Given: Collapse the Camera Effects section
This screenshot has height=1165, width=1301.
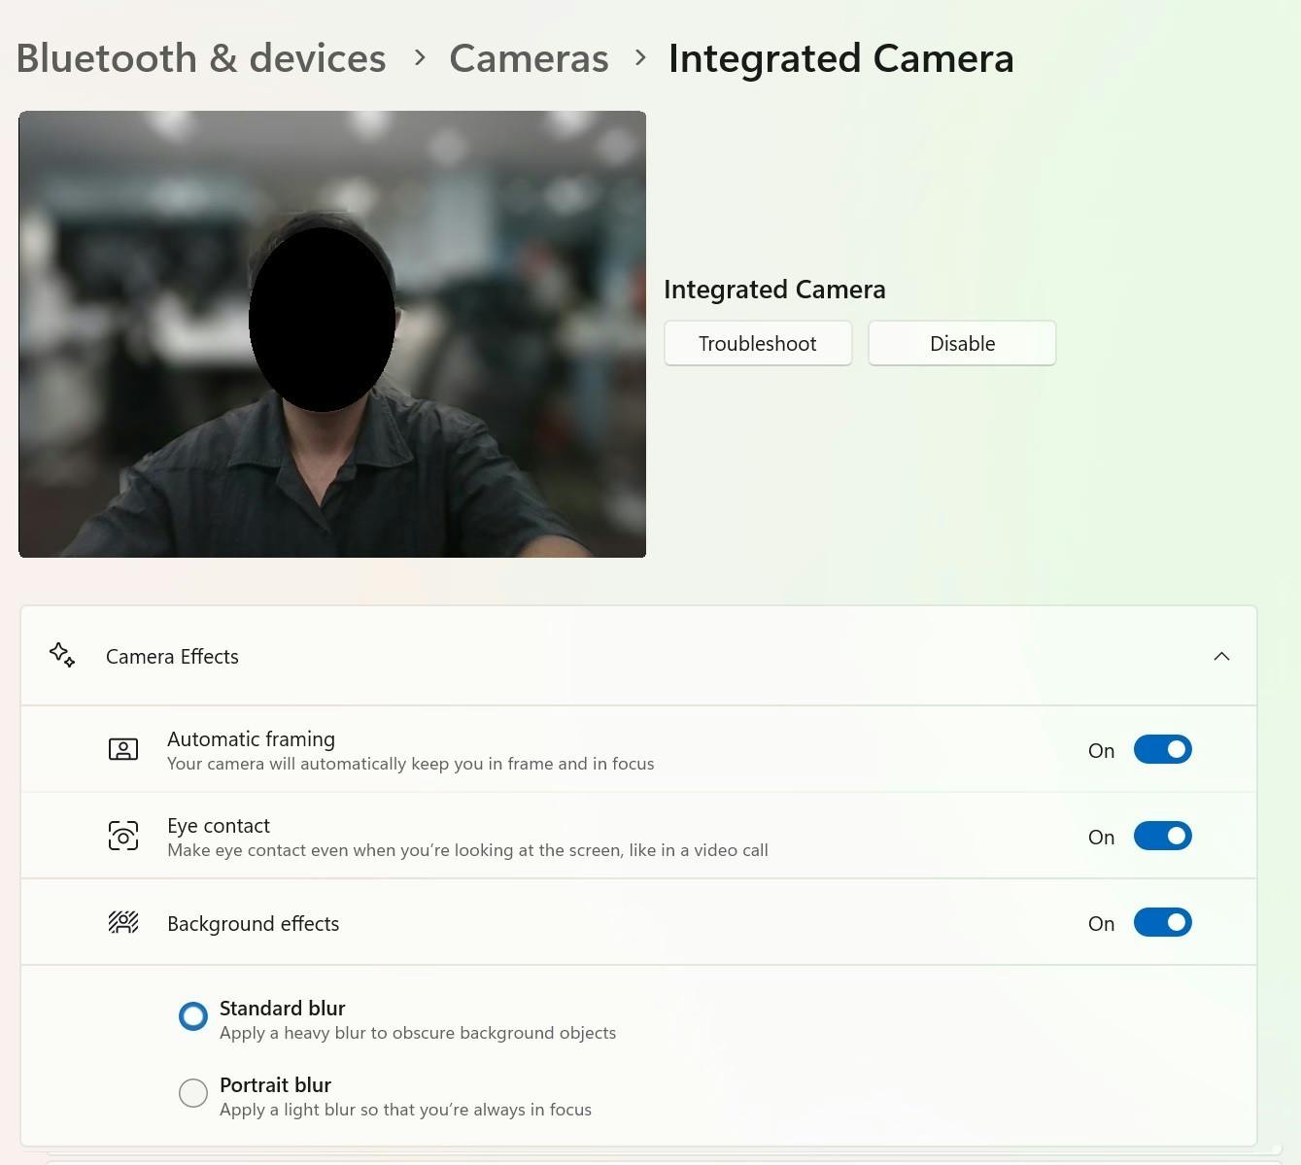Looking at the screenshot, I should (x=1221, y=656).
